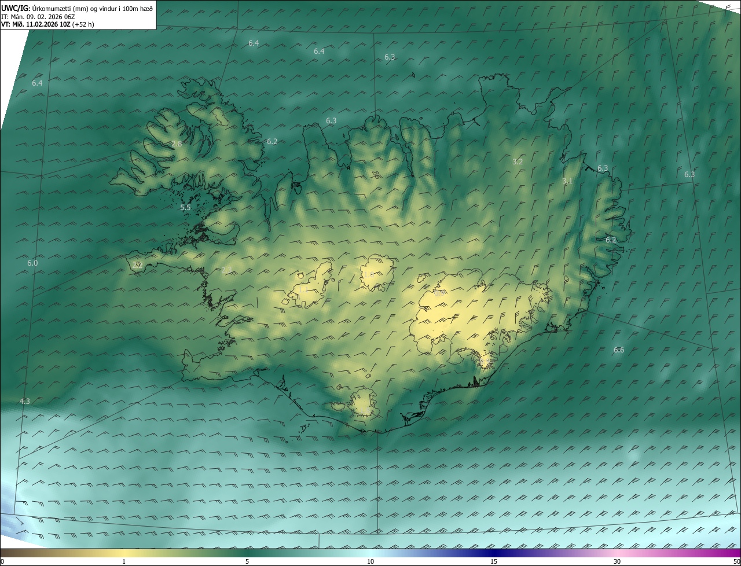The image size is (741, 566).
Task: Click the '10' tick label on the color scale
Action: pos(370,561)
